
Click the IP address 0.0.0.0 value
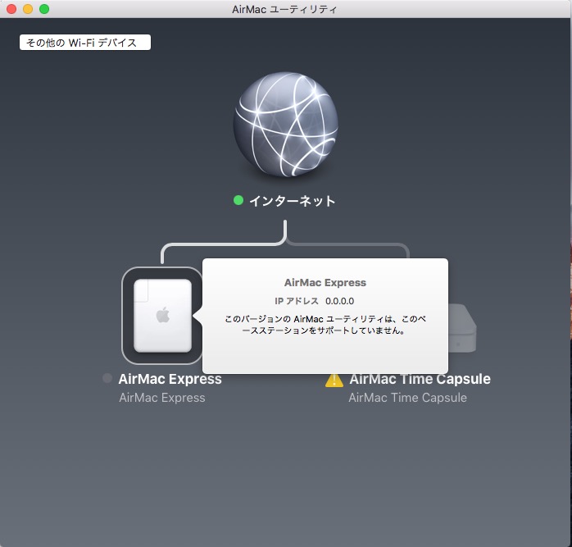[x=339, y=301]
